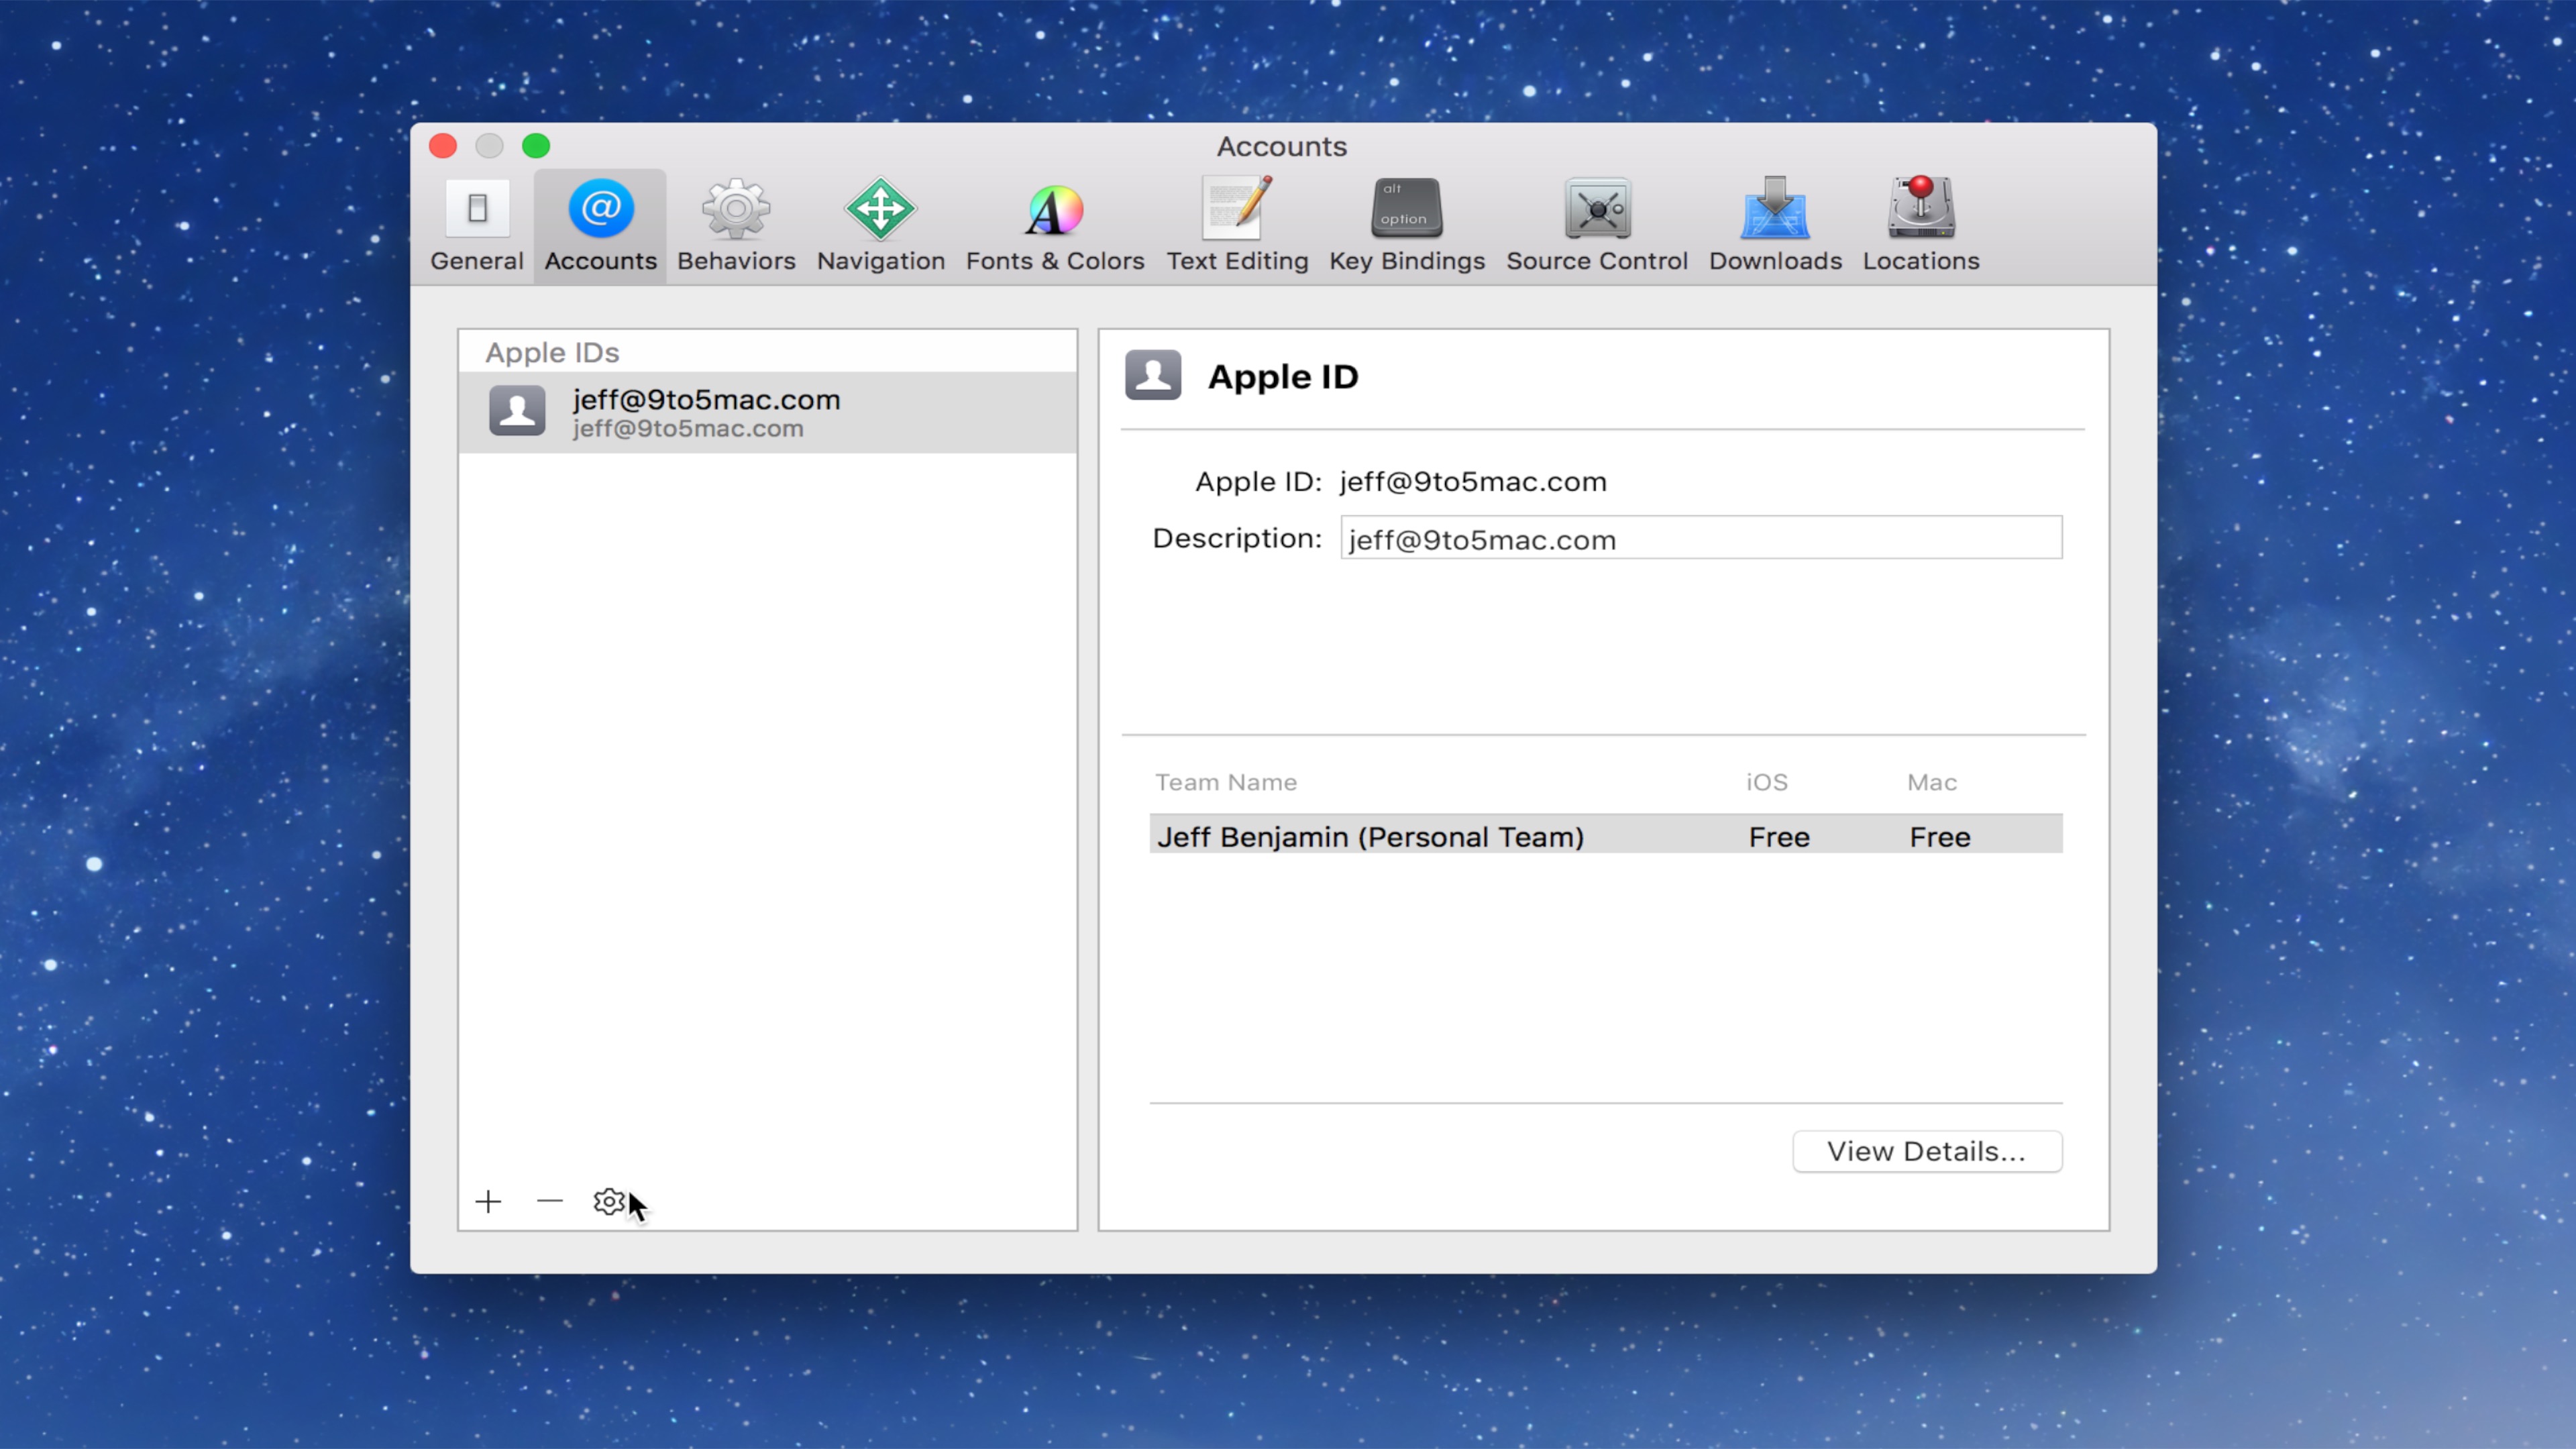This screenshot has height=1449, width=2576.
Task: Click View Details button
Action: [x=1927, y=1152]
